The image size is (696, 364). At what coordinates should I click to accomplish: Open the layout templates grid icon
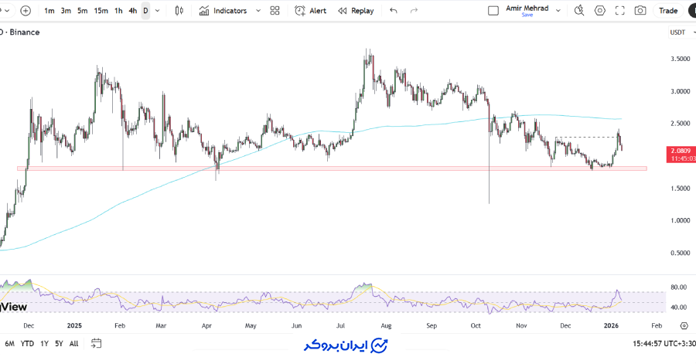(275, 11)
